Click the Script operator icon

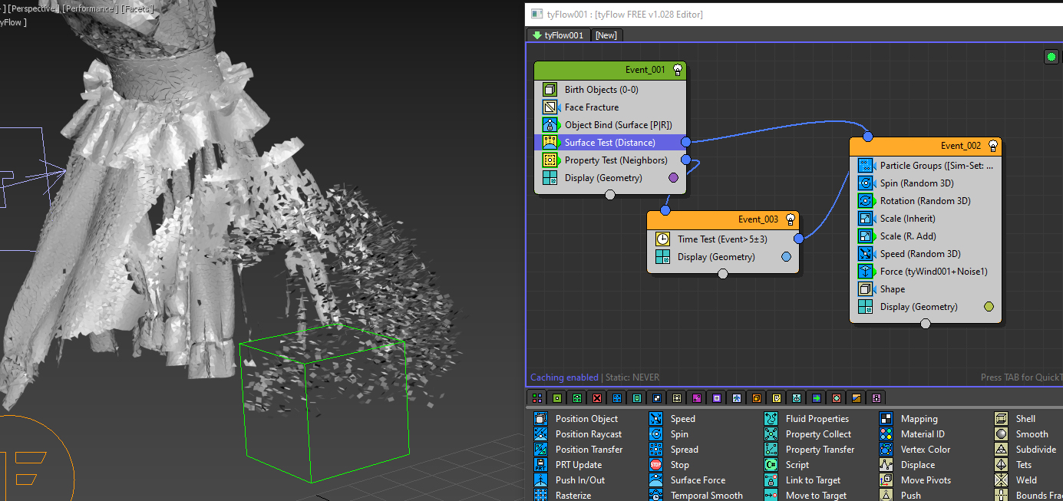click(771, 465)
